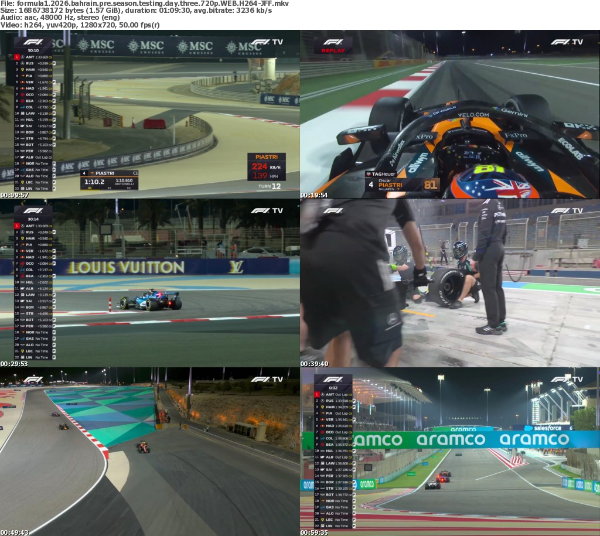
Task: Click the TURN 12 label
Action: click(x=270, y=186)
